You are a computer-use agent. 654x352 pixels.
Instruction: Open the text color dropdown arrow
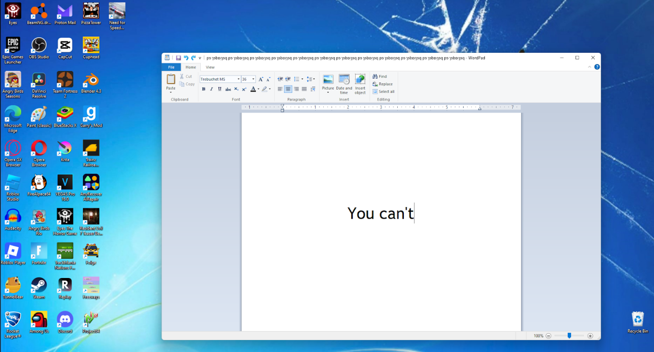click(x=258, y=89)
